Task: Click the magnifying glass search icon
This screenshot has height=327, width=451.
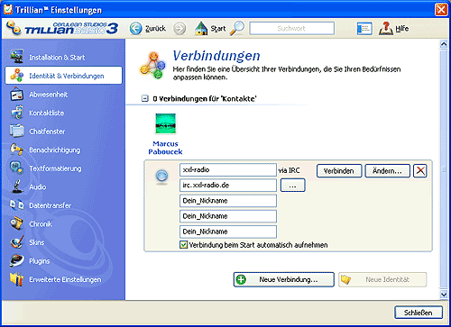Action: click(237, 28)
